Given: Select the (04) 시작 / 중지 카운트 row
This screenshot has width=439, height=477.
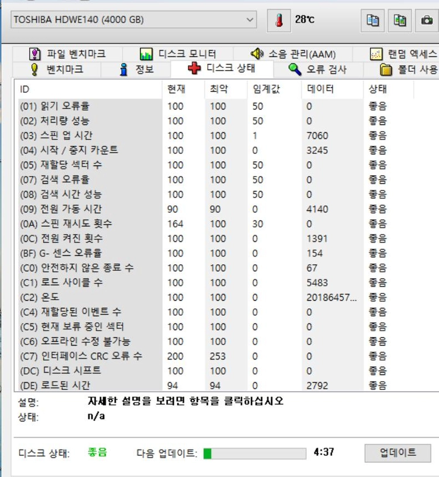Looking at the screenshot, I should 227,150.
